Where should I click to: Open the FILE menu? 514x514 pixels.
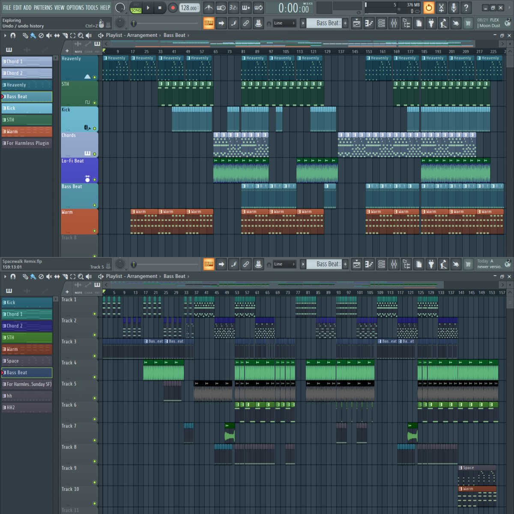point(7,8)
